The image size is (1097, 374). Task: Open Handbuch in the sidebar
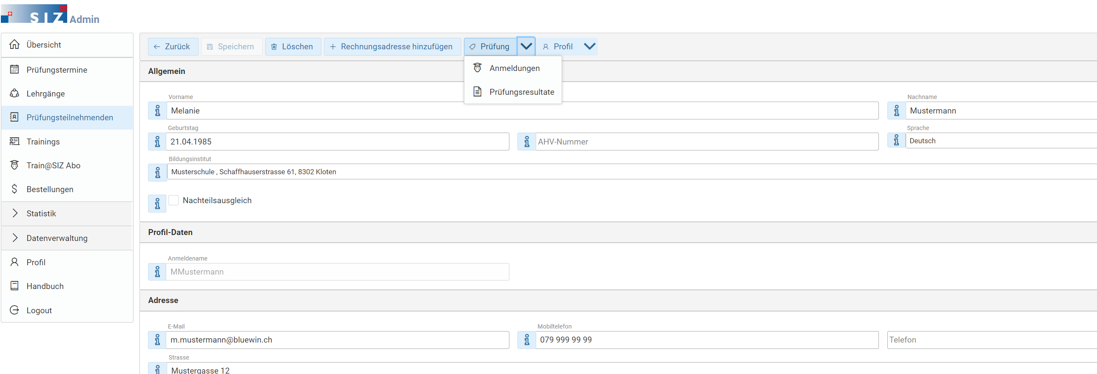tap(67, 286)
